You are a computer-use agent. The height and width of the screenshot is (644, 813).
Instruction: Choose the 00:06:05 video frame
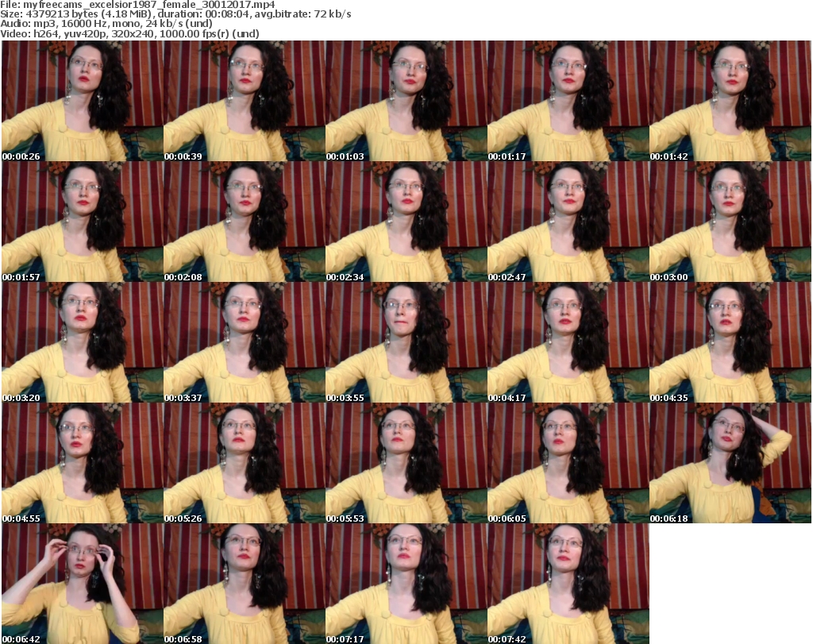pyautogui.click(x=568, y=462)
